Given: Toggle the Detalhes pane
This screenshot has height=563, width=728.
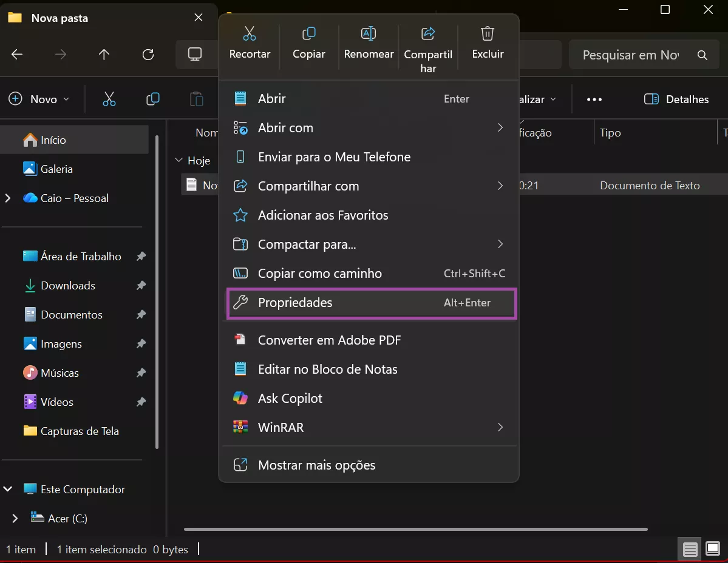Looking at the screenshot, I should pos(676,99).
